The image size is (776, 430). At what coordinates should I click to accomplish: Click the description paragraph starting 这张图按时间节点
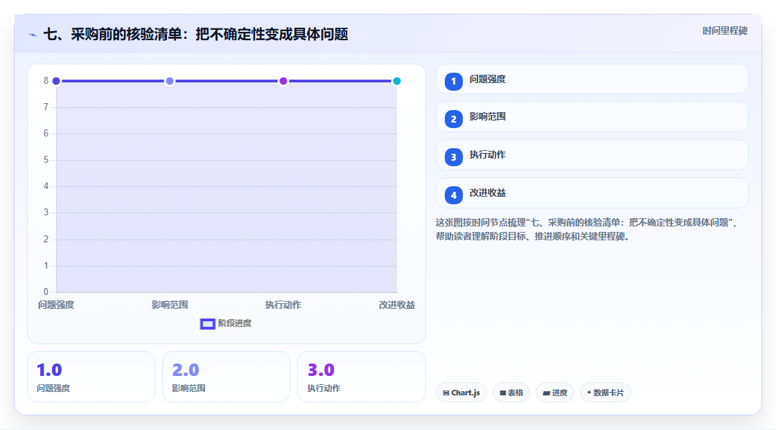click(x=588, y=230)
